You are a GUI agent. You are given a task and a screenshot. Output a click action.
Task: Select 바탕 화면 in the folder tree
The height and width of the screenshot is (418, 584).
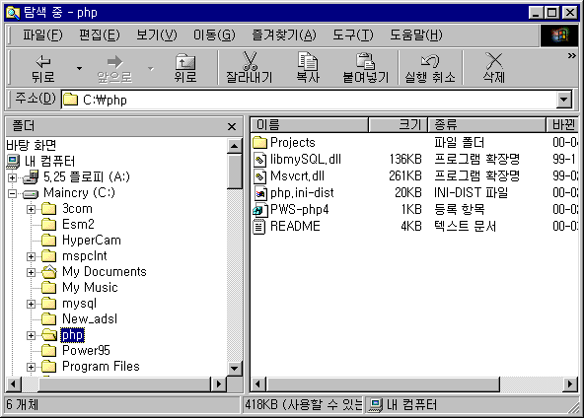click(x=32, y=145)
